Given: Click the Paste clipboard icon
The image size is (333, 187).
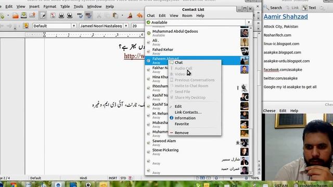Looking at the screenshot, I should [116, 15].
